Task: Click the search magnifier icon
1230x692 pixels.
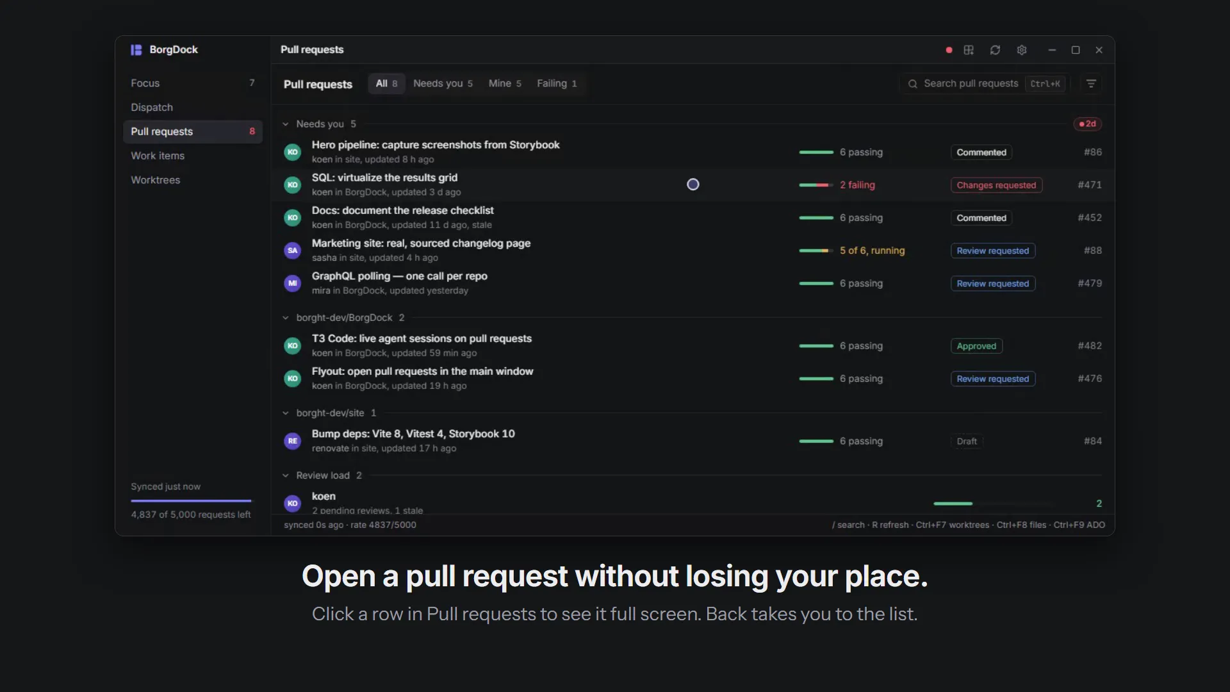Action: click(x=912, y=84)
